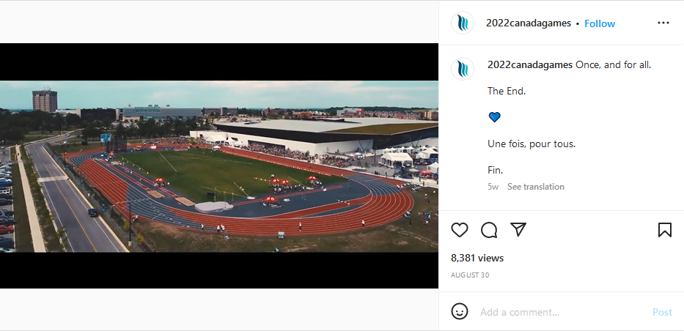Image resolution: width=684 pixels, height=331 pixels.
Task: Share the post with the paper plane icon
Action: point(518,229)
